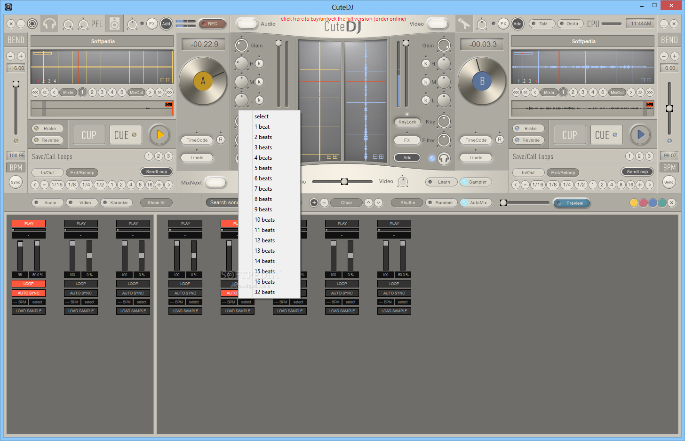
Task: Filter browser by Karaoke
Action: pos(117,202)
